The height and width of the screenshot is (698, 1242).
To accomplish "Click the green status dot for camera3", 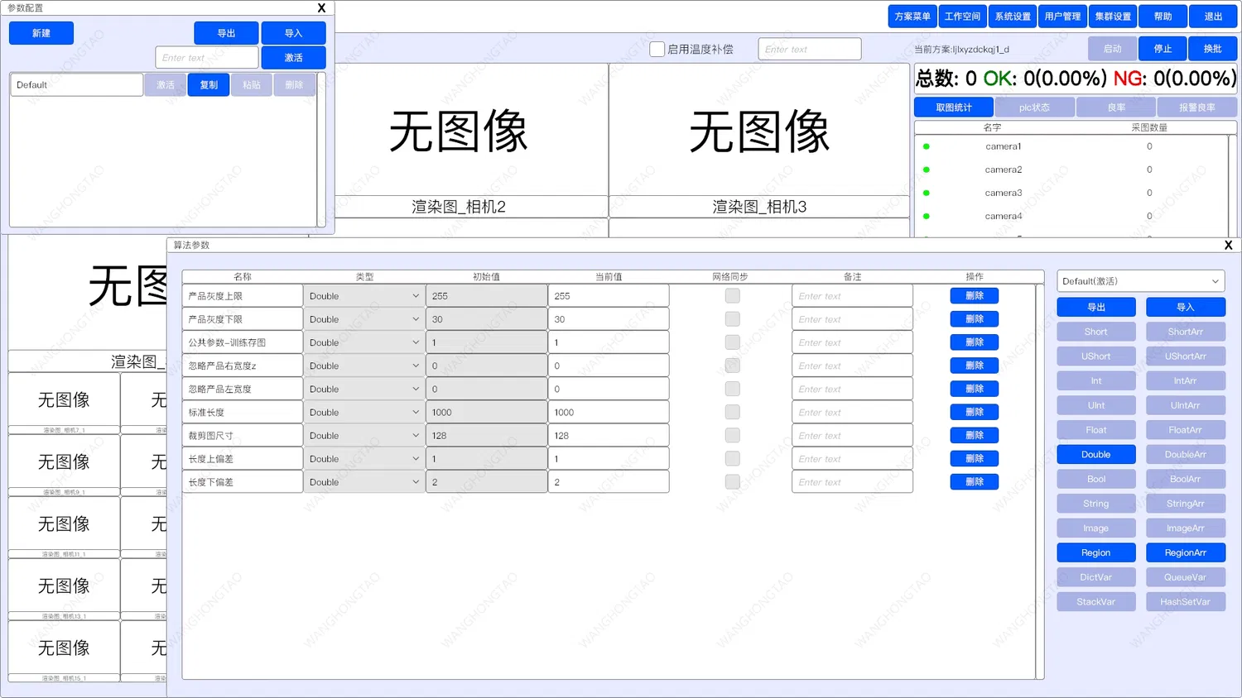I will [x=926, y=193].
